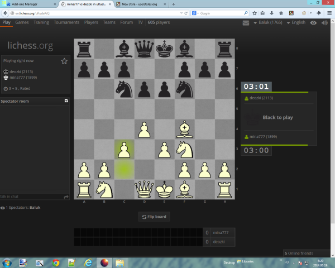The width and height of the screenshot is (335, 268).
Task: Open the URL history dropdown arrow
Action: click(x=181, y=13)
